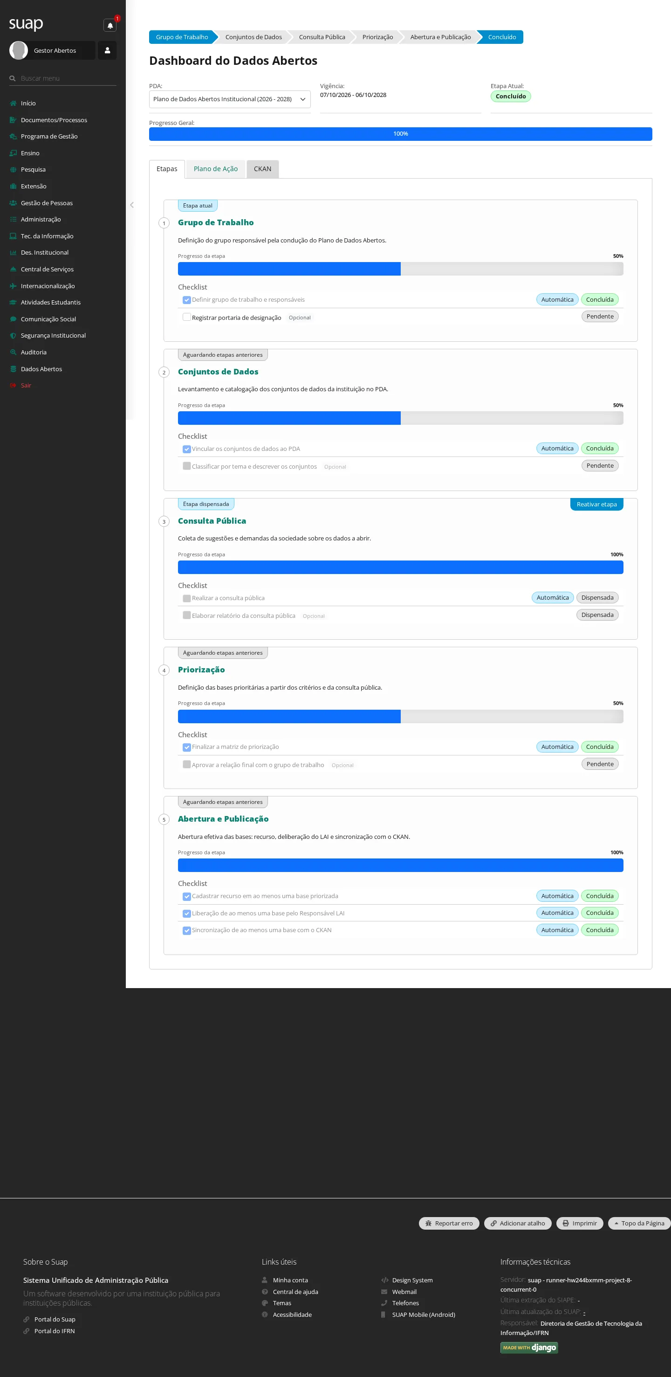This screenshot has width=671, height=1377.
Task: Click Topo da Página button
Action: click(x=639, y=1223)
